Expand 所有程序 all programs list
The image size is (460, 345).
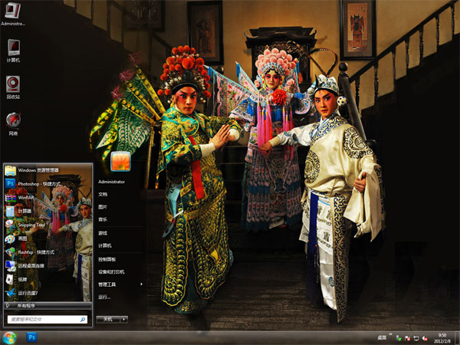[48, 306]
